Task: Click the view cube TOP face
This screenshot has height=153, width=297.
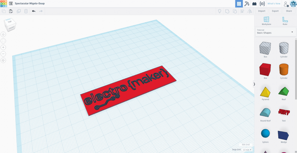Action: pos(10,22)
